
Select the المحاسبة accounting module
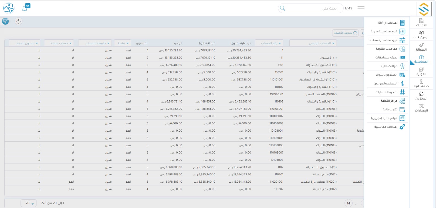(x=421, y=59)
